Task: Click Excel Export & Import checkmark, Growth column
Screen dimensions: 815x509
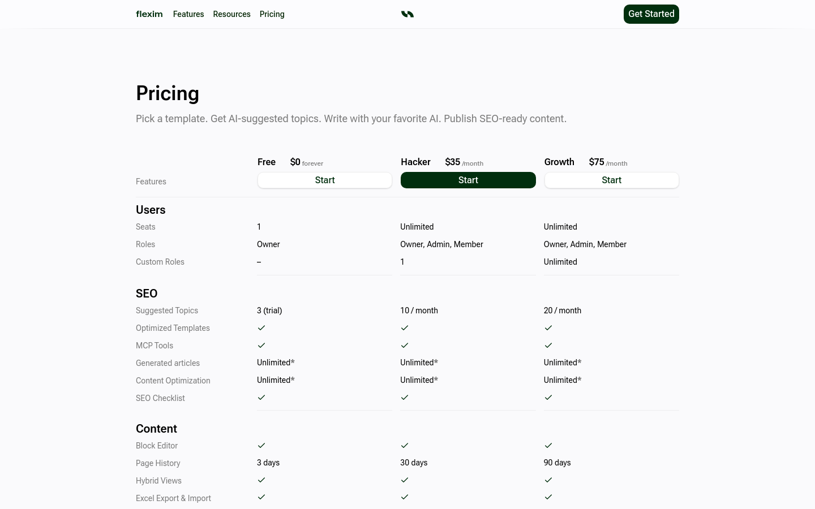Action: [x=548, y=497]
